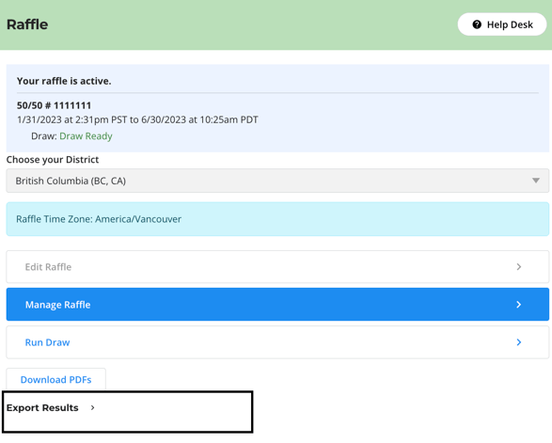Click the Raffle Time Zone: America/Vancouver notice
This screenshot has width=552, height=443.
(x=277, y=219)
